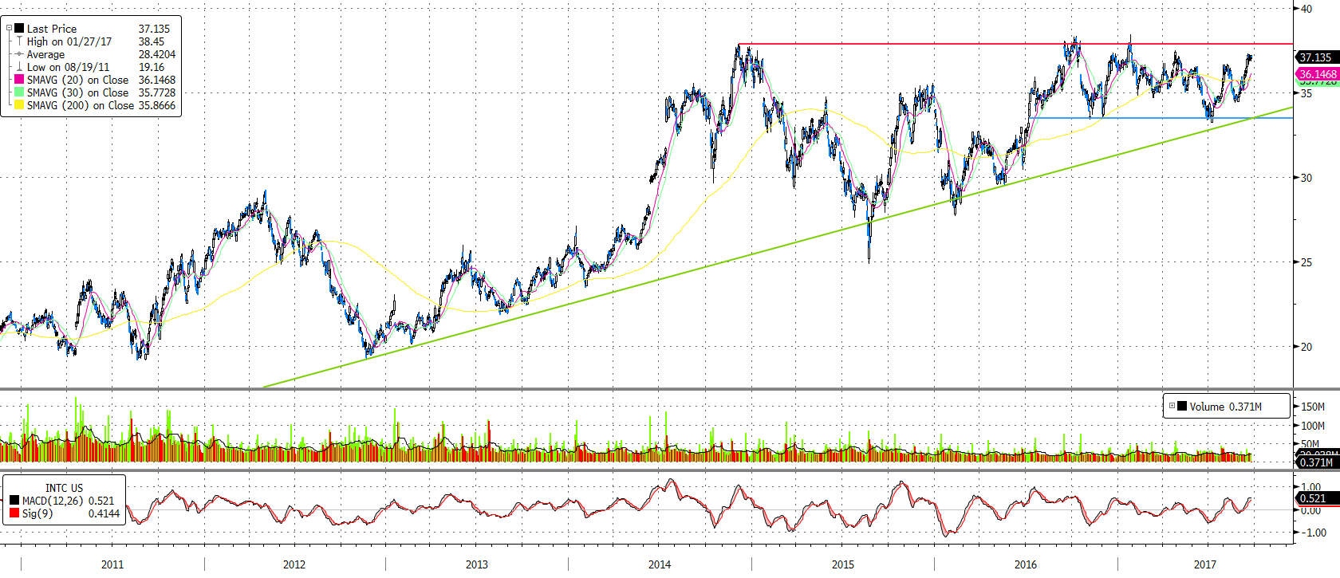Click the 2012 year label
Viewport: 1340px width, 578px height.
294,564
